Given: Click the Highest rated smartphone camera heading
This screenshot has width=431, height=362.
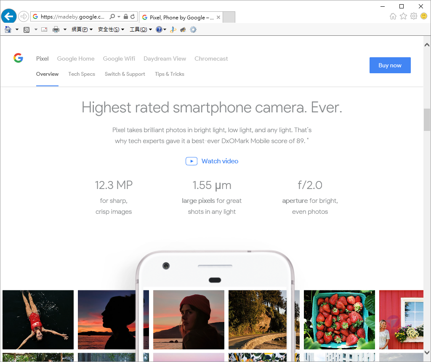Looking at the screenshot, I should tap(212, 107).
